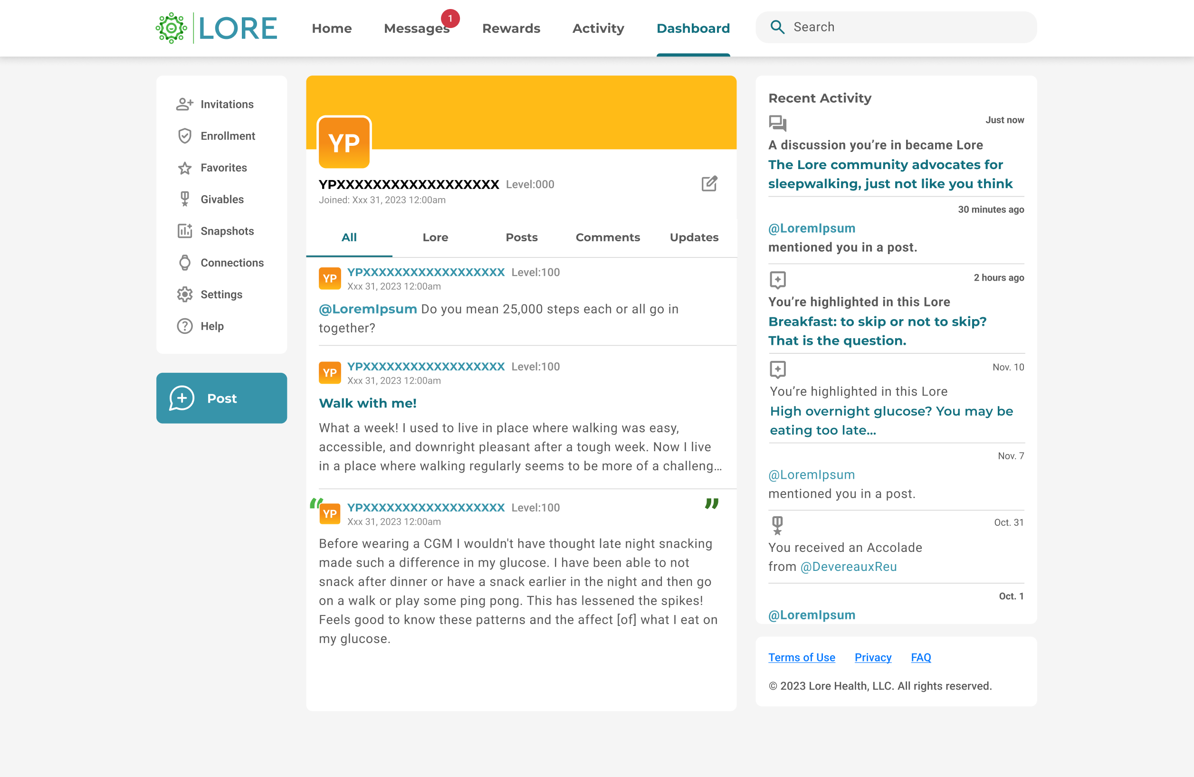The height and width of the screenshot is (777, 1194).
Task: Click the Settings gear icon
Action: tap(185, 294)
